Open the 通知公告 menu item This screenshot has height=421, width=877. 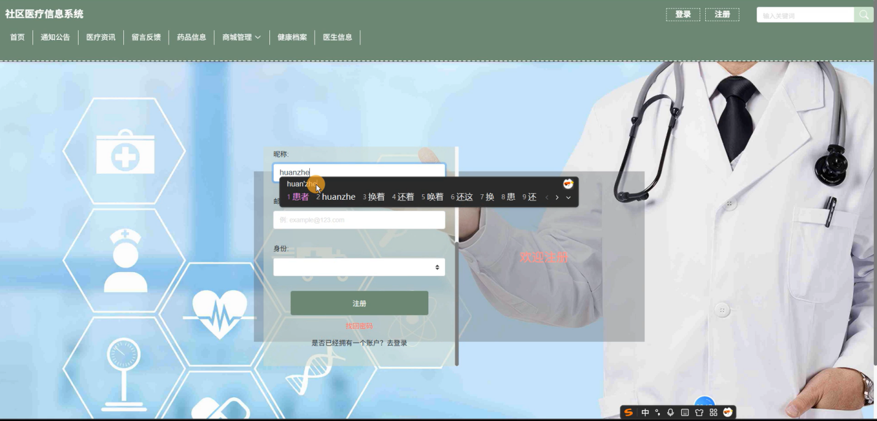pyautogui.click(x=56, y=37)
